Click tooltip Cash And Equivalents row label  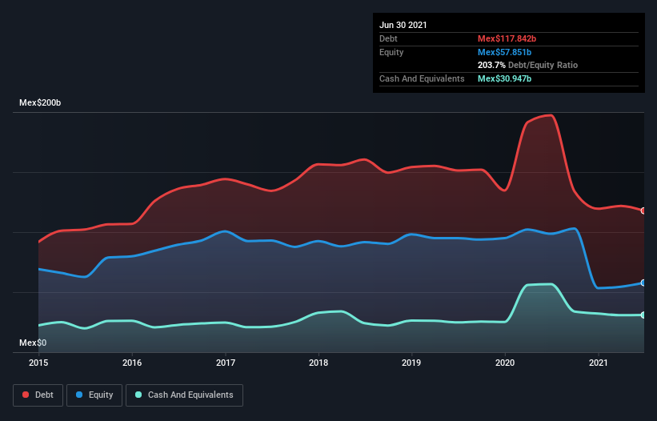[422, 78]
